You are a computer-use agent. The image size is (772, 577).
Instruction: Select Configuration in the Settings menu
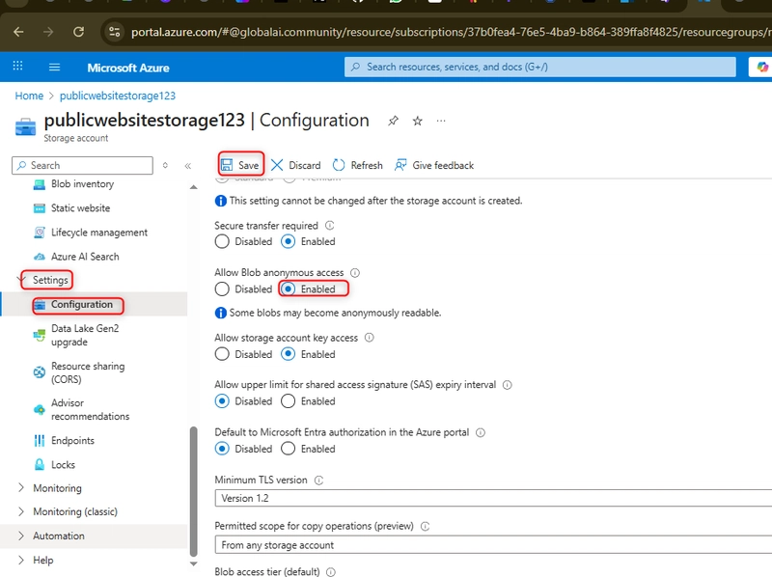[82, 305]
